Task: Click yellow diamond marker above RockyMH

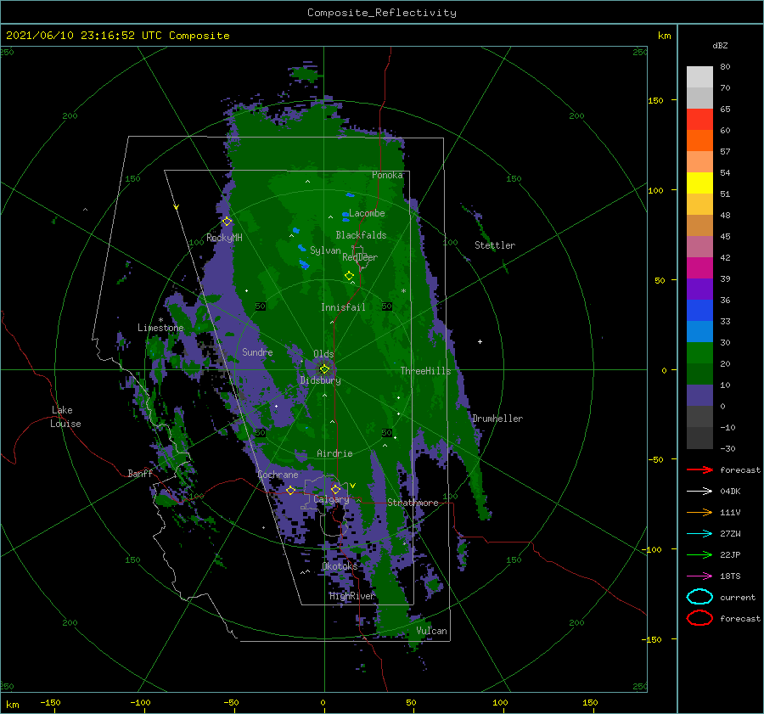Action: pos(227,222)
